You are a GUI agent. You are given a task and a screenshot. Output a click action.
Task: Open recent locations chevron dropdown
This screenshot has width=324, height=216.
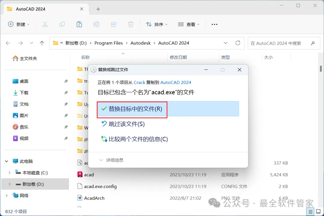coord(31,43)
